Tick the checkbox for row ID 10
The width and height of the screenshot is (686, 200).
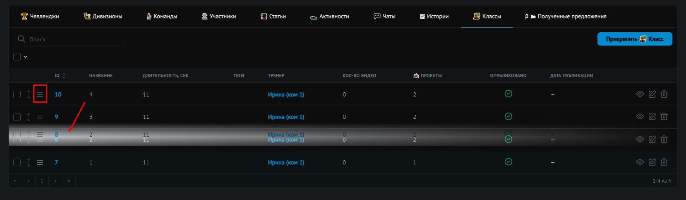click(17, 94)
